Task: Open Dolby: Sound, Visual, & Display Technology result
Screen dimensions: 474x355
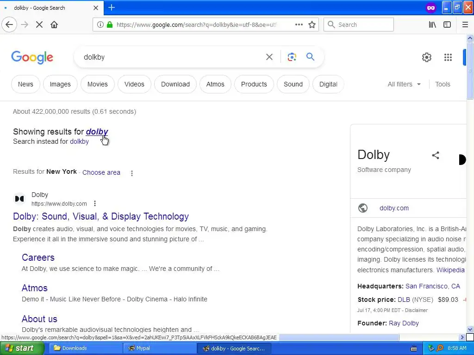Action: tap(101, 216)
